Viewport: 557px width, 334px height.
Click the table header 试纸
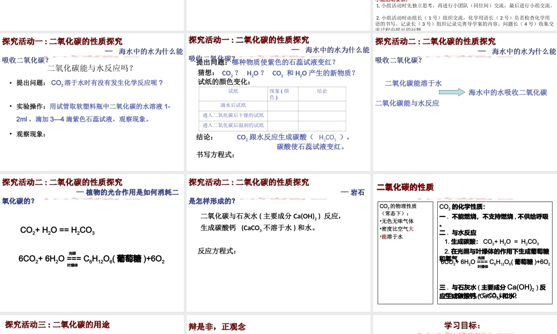[233, 91]
